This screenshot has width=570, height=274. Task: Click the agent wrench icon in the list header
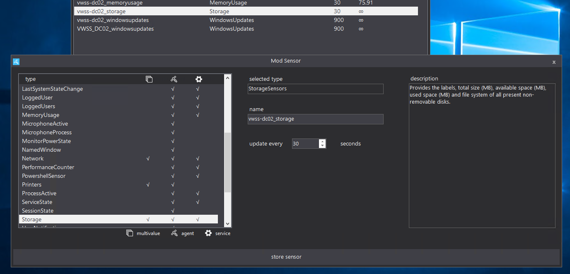coord(174,79)
